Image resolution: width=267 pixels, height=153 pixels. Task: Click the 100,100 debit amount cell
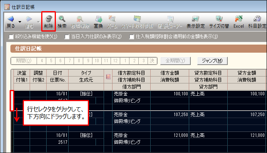tap(170, 94)
